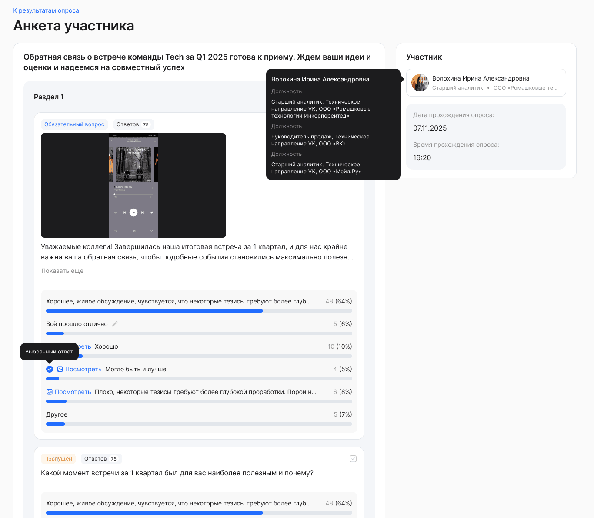This screenshot has height=518, width=594.
Task: Click the tooltip position at 'Ромашковые технологии Инкорпорейтед'
Action: [321, 109]
